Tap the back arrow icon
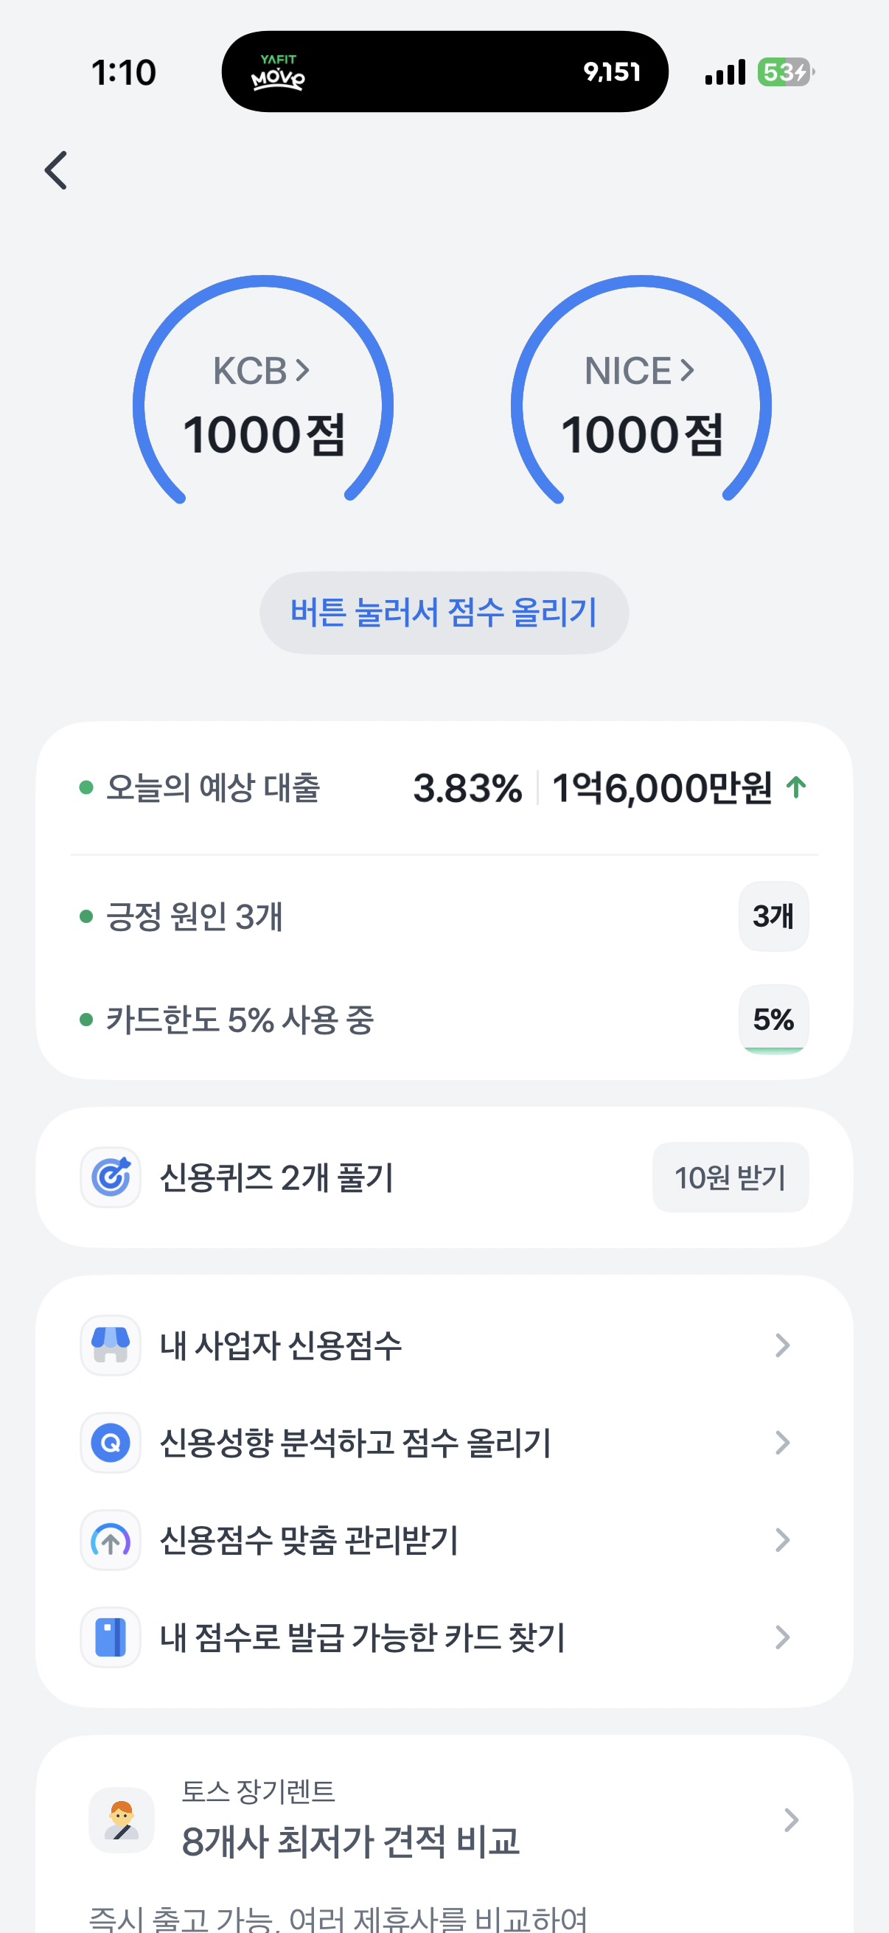Screen dimensions: 889x1933 (56, 170)
